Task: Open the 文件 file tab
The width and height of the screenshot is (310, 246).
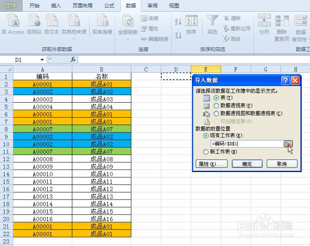Action: [11, 5]
